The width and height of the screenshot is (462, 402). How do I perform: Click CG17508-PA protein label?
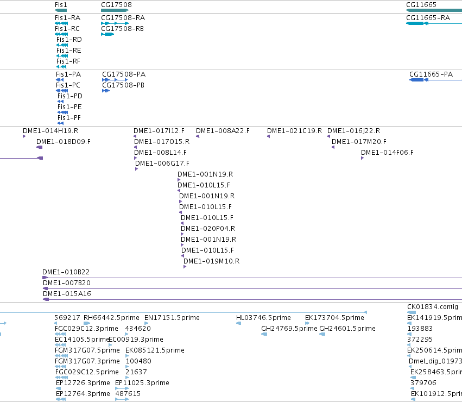pos(124,74)
